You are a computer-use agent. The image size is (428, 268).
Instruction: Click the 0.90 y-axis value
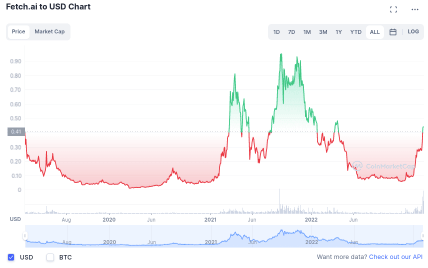pyautogui.click(x=15, y=61)
